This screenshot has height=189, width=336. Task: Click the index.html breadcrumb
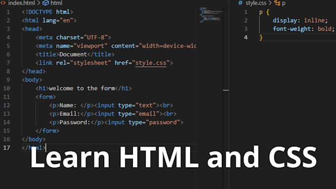[21, 3]
